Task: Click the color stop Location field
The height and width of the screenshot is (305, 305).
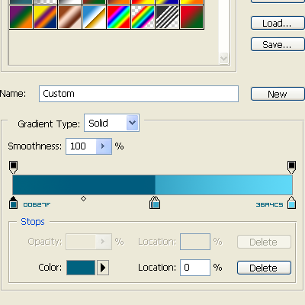Action: pyautogui.click(x=195, y=268)
